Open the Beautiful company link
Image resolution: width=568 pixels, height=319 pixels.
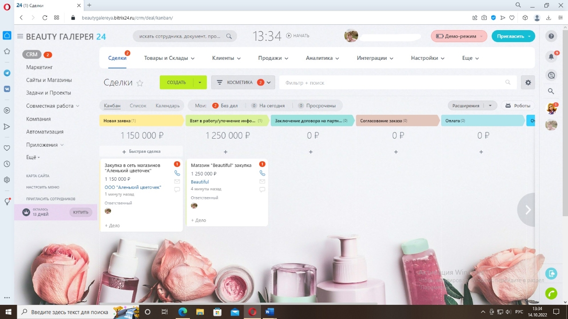200,182
